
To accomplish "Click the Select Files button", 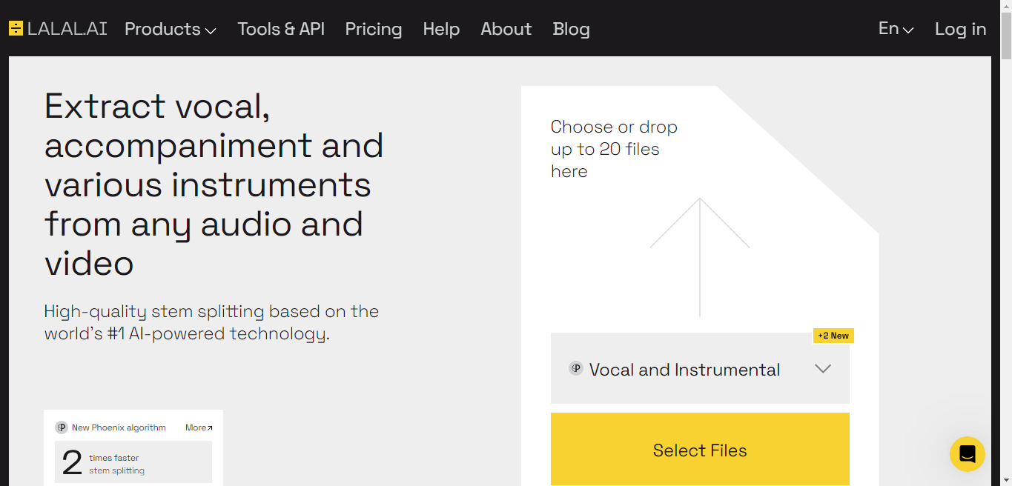I will 700,449.
